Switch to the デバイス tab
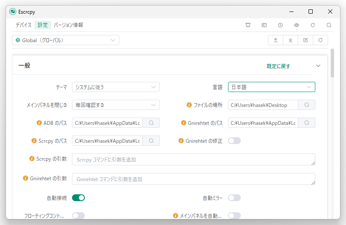The width and height of the screenshot is (346, 225). (x=23, y=25)
